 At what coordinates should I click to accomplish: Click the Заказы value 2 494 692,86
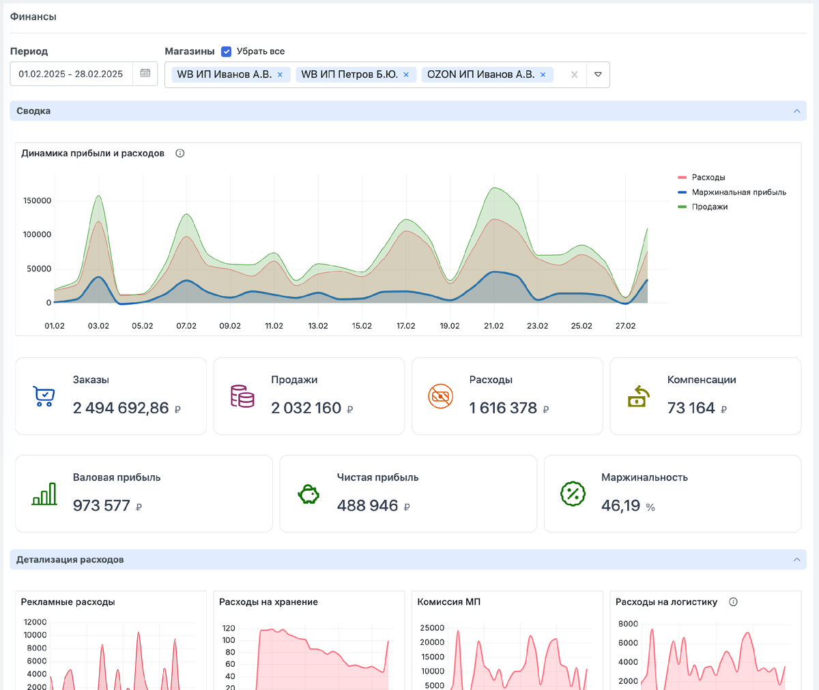point(121,408)
